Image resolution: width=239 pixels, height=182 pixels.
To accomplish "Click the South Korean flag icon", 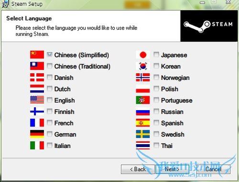I will coord(143,66).
